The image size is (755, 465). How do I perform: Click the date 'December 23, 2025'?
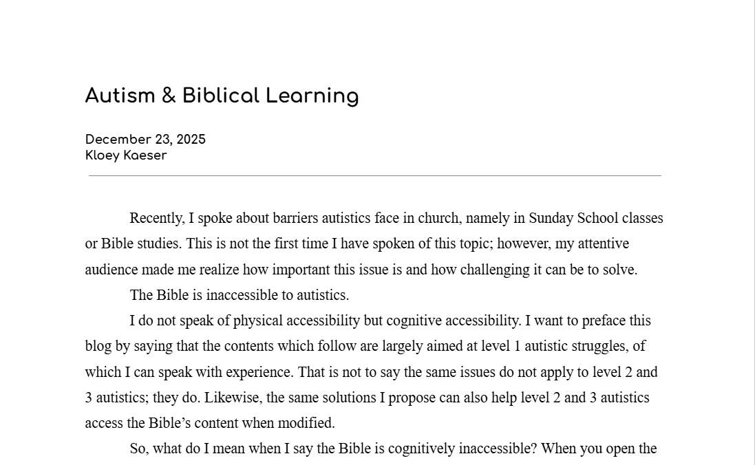145,140
